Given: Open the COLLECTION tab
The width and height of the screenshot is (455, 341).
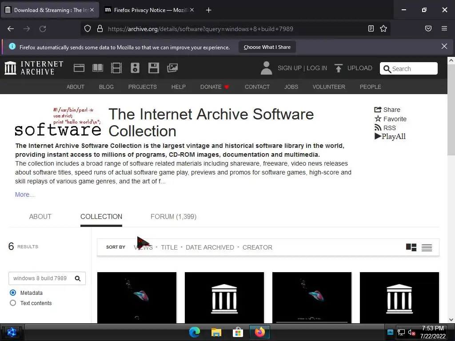Looking at the screenshot, I should [x=101, y=217].
